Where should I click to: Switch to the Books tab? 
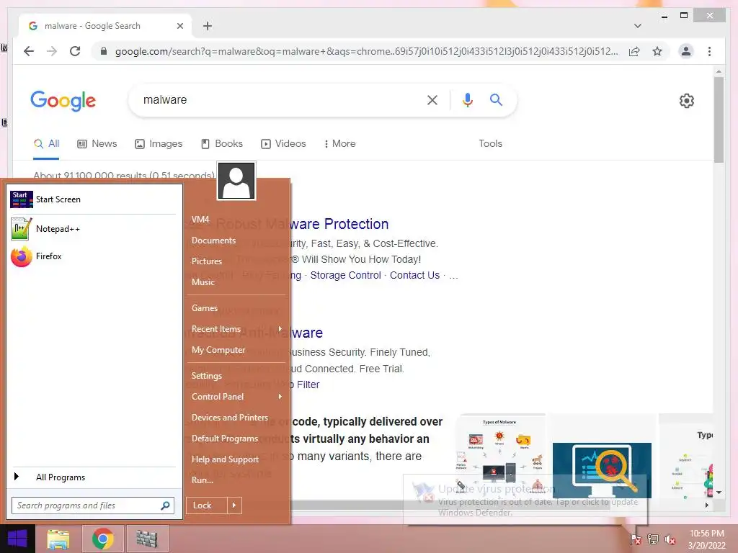(222, 144)
